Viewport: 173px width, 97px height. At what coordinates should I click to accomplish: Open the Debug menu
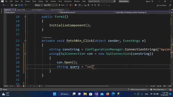[41, 1]
